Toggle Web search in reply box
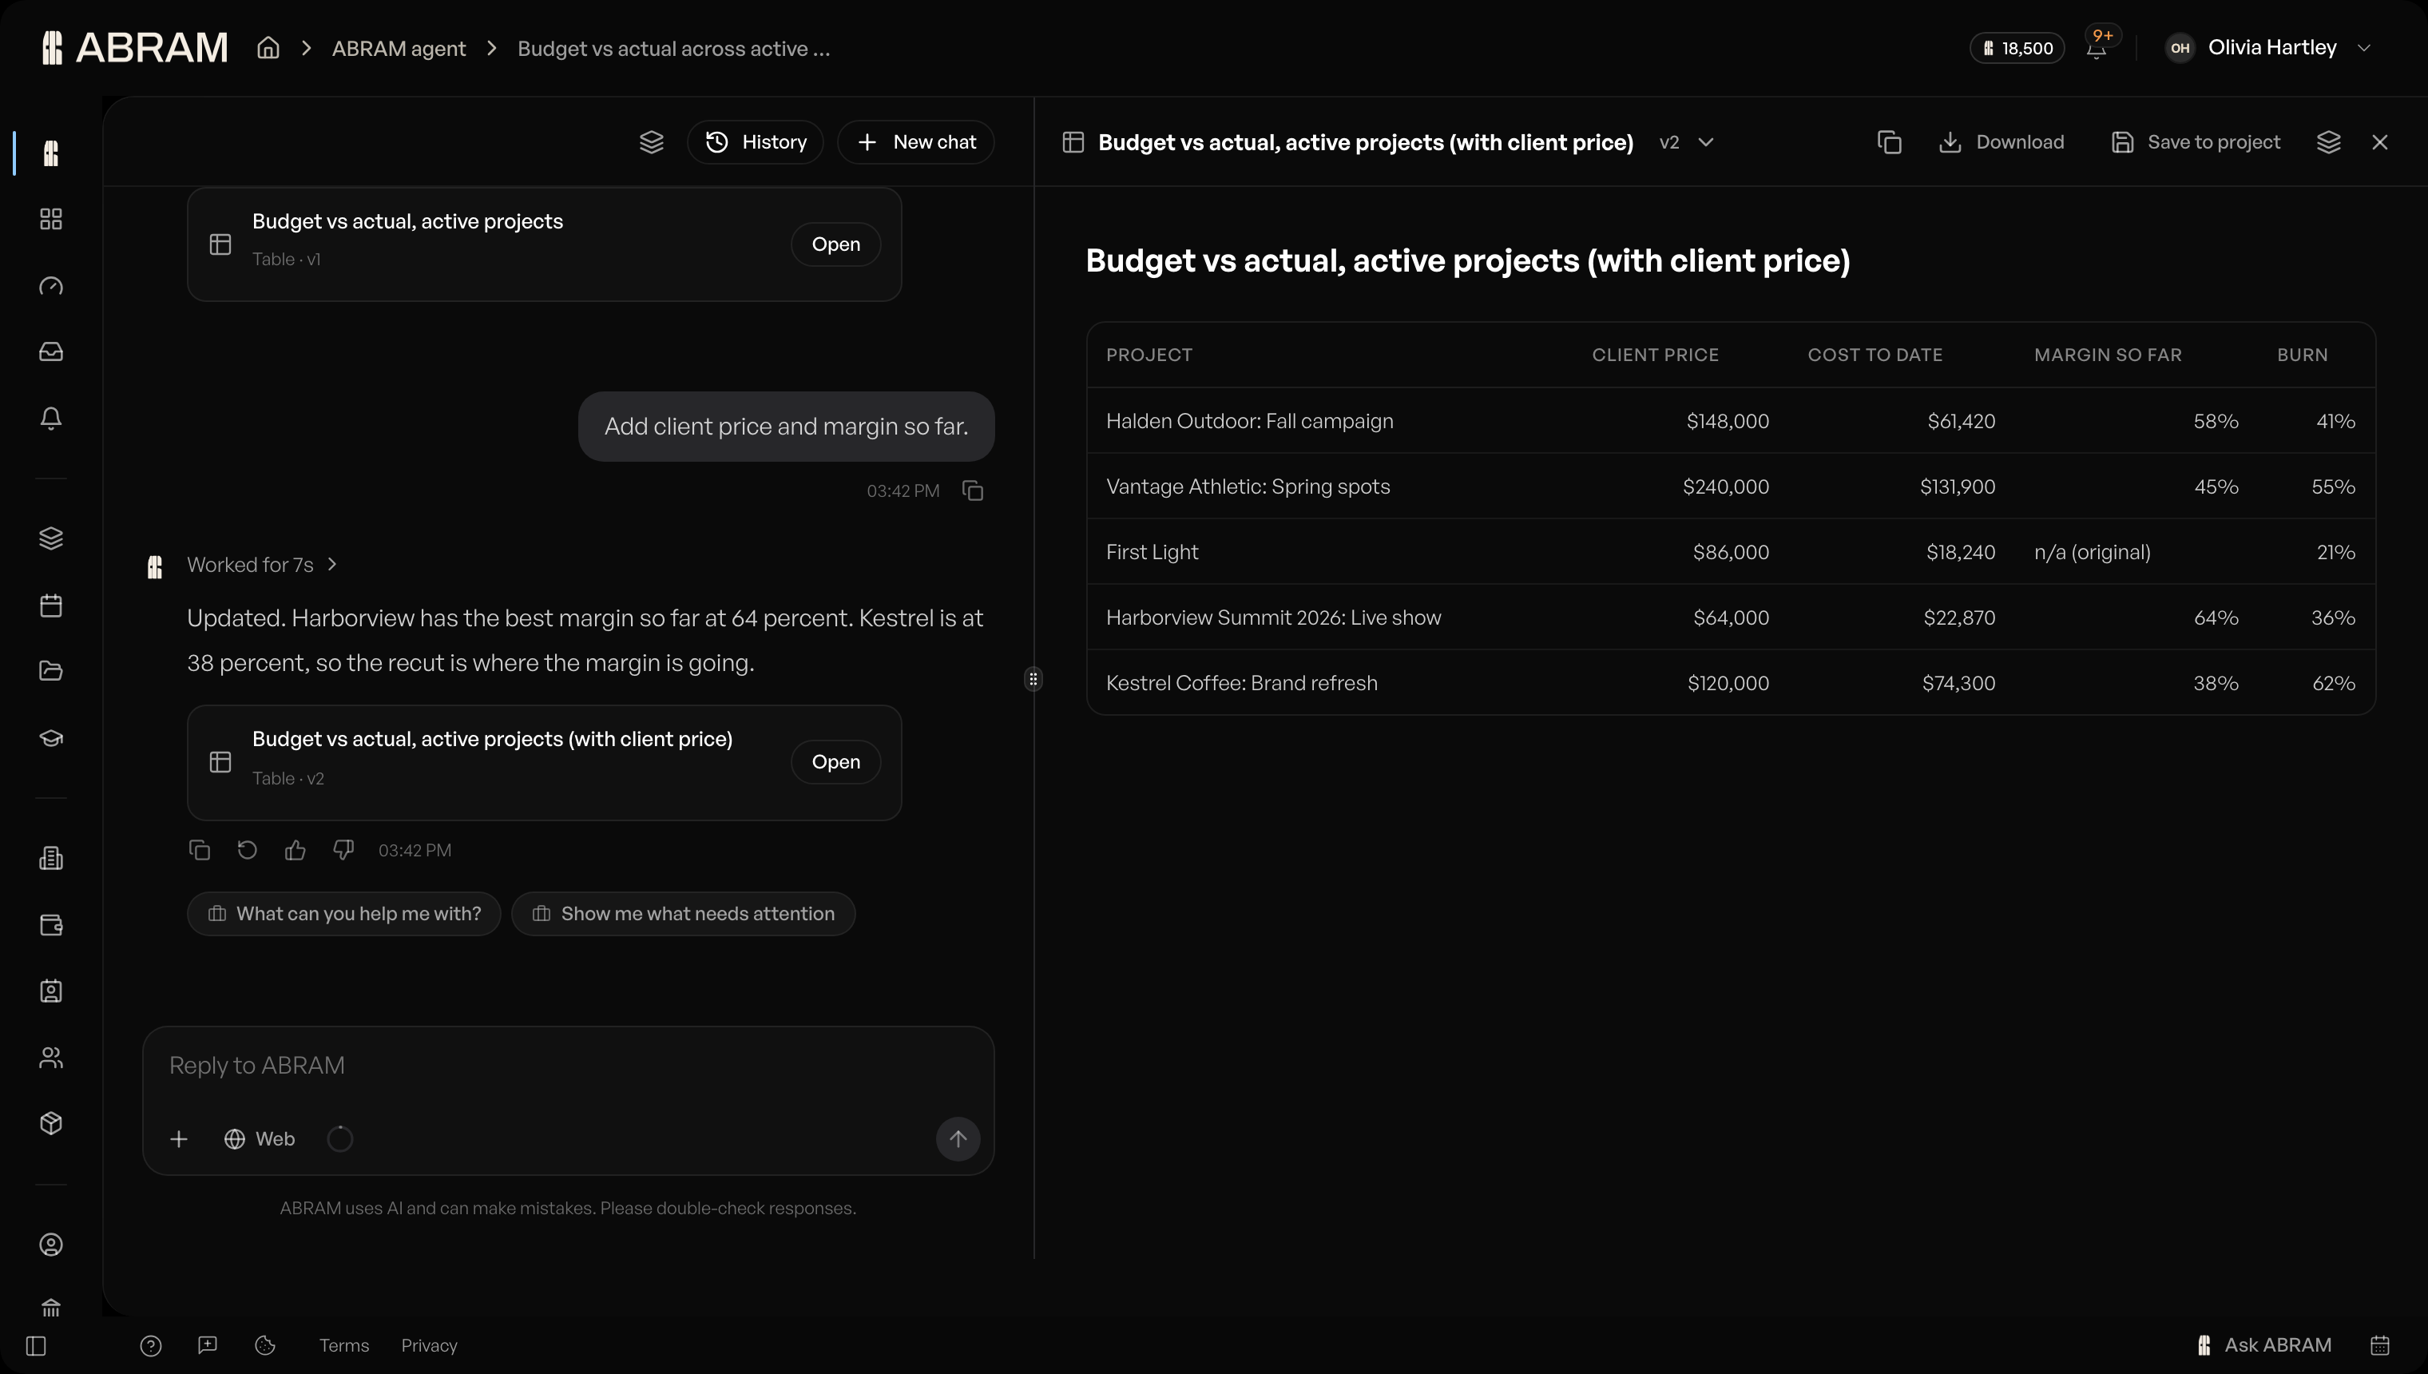 pyautogui.click(x=260, y=1139)
